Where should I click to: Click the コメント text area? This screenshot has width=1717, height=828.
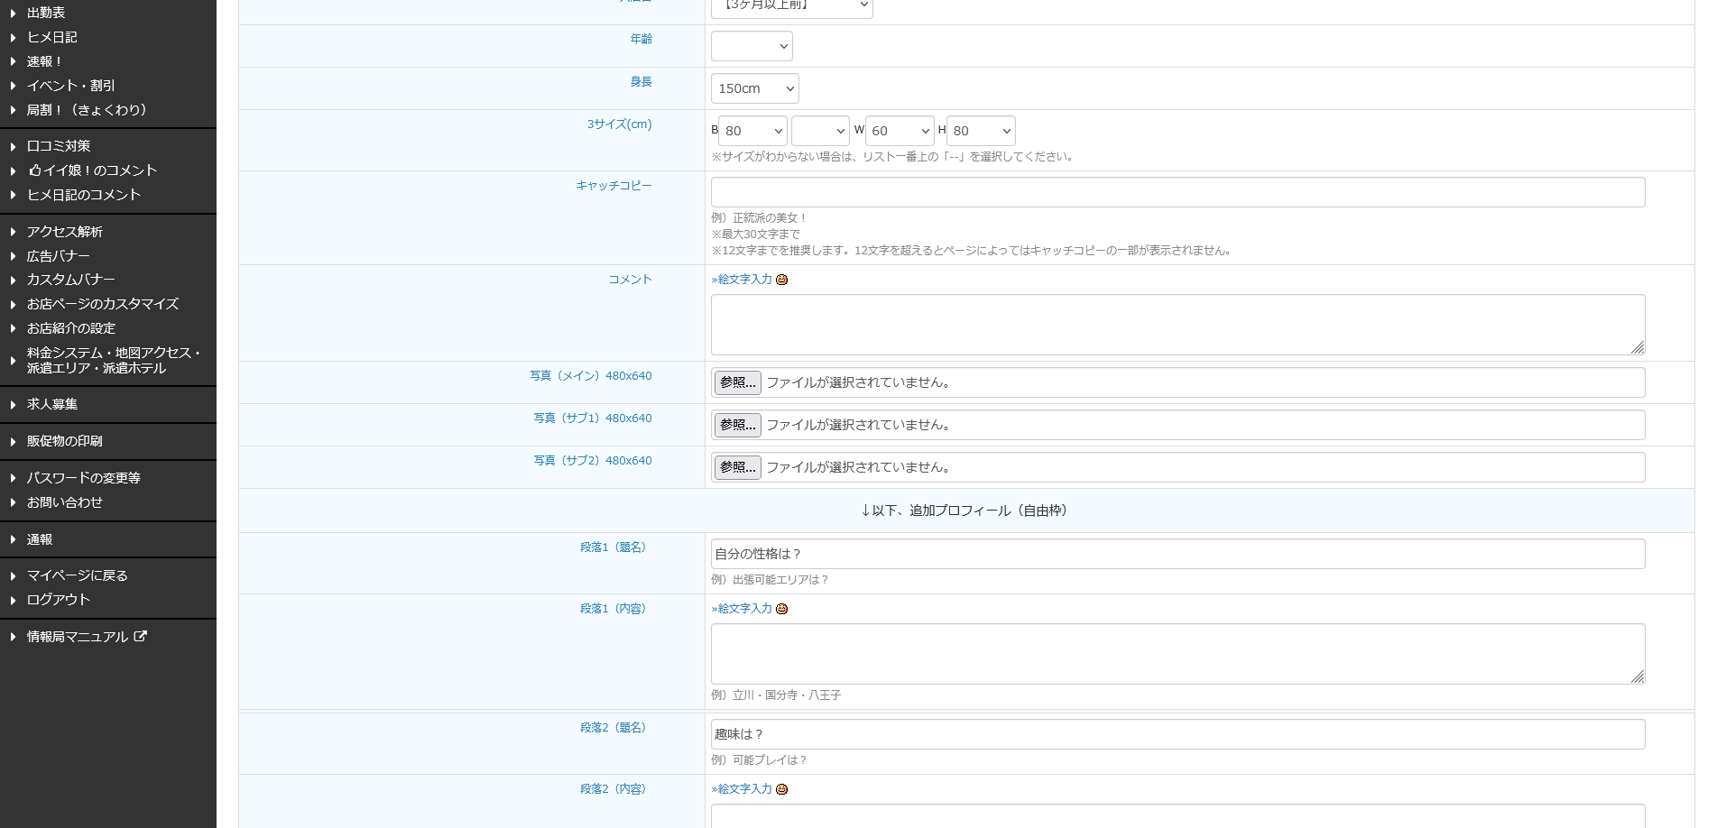[1178, 325]
